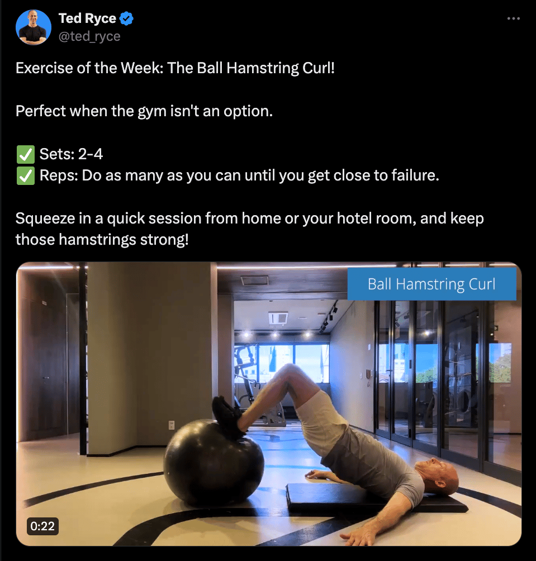Click the "Reps: Do as many" line
This screenshot has width=536, height=561.
pos(239,175)
